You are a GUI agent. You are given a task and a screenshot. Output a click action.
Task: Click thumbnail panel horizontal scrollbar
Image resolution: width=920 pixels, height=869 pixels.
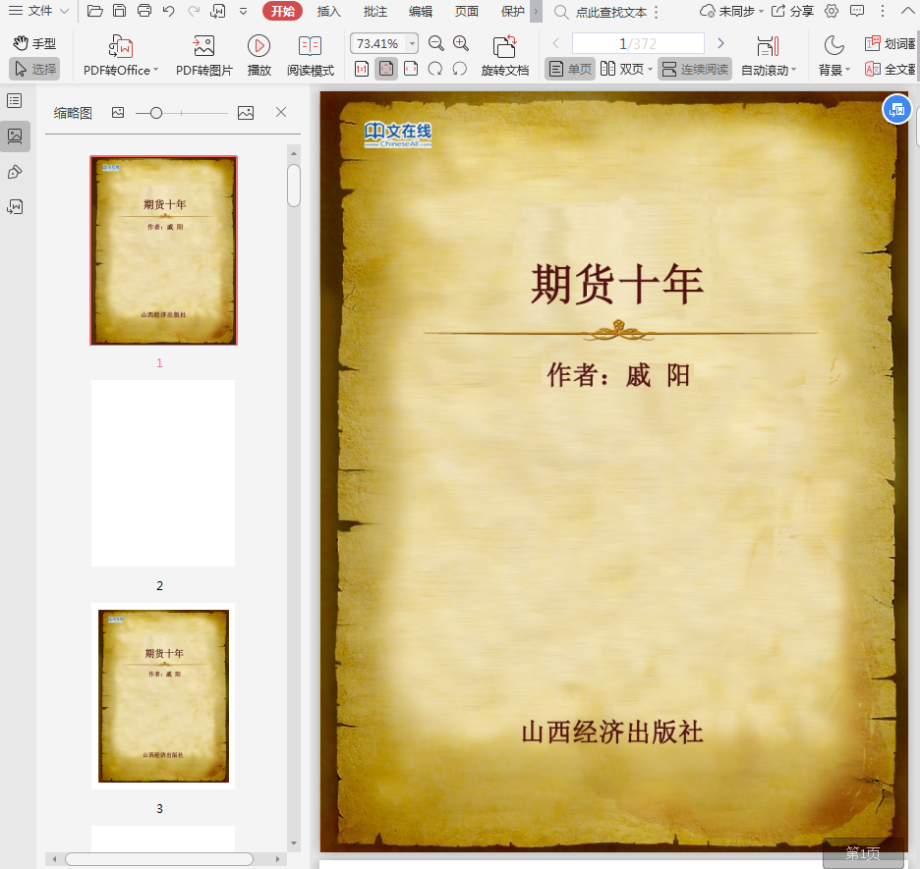[159, 859]
